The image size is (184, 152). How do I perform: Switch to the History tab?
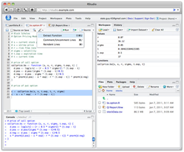118,25
